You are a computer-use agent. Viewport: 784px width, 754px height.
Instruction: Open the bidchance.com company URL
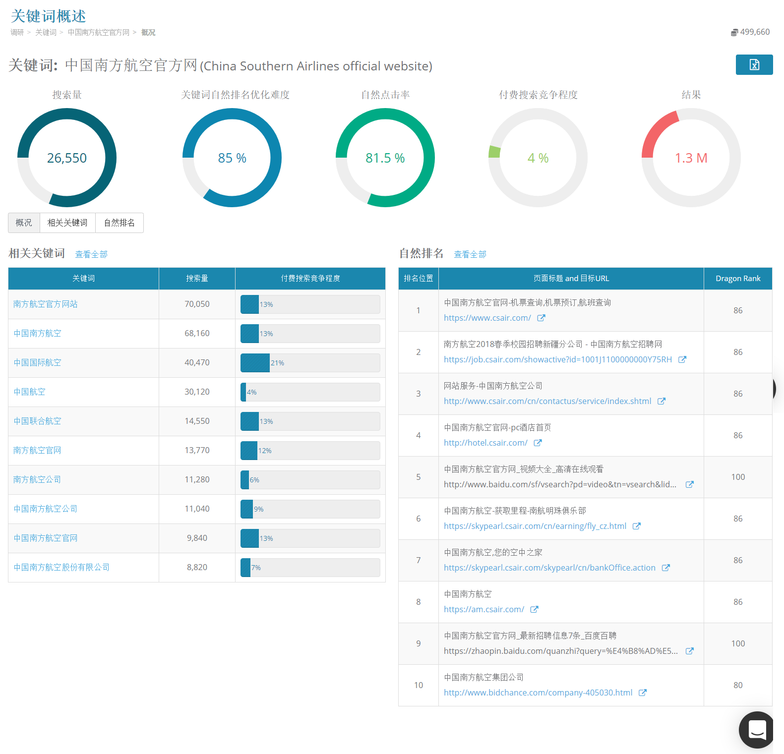[x=538, y=693]
